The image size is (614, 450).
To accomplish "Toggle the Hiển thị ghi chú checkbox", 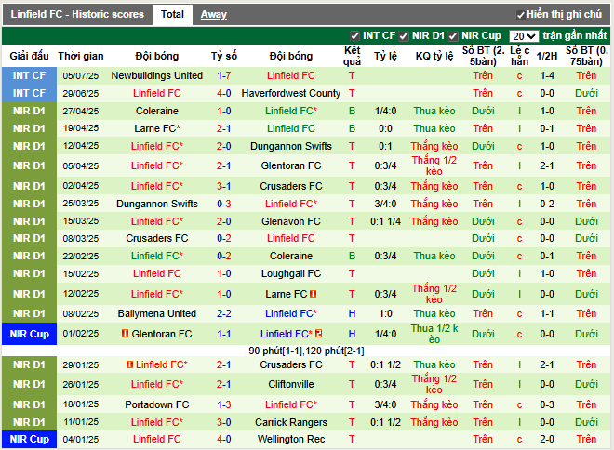I will click(x=520, y=15).
